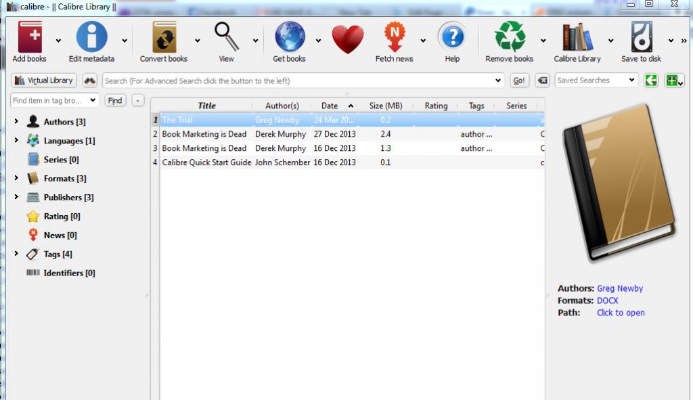Viewport: 693px width, 400px height.
Task: Click the Greg Newby author link
Action: pos(621,288)
